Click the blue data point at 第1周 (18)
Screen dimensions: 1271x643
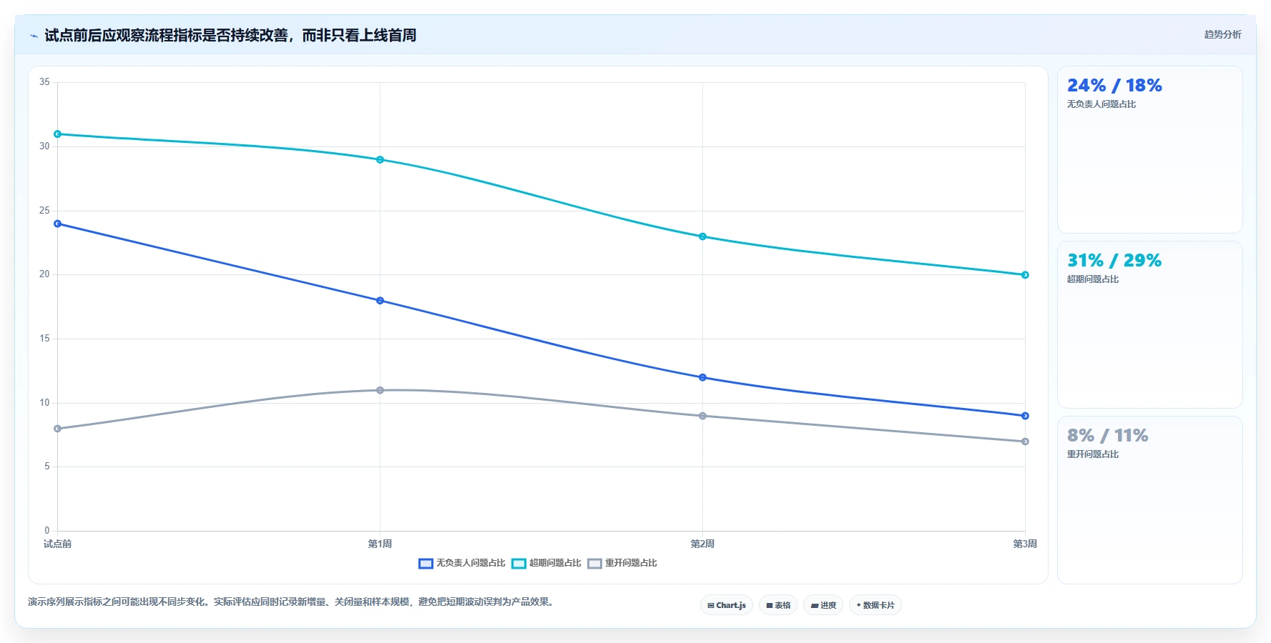click(x=380, y=301)
